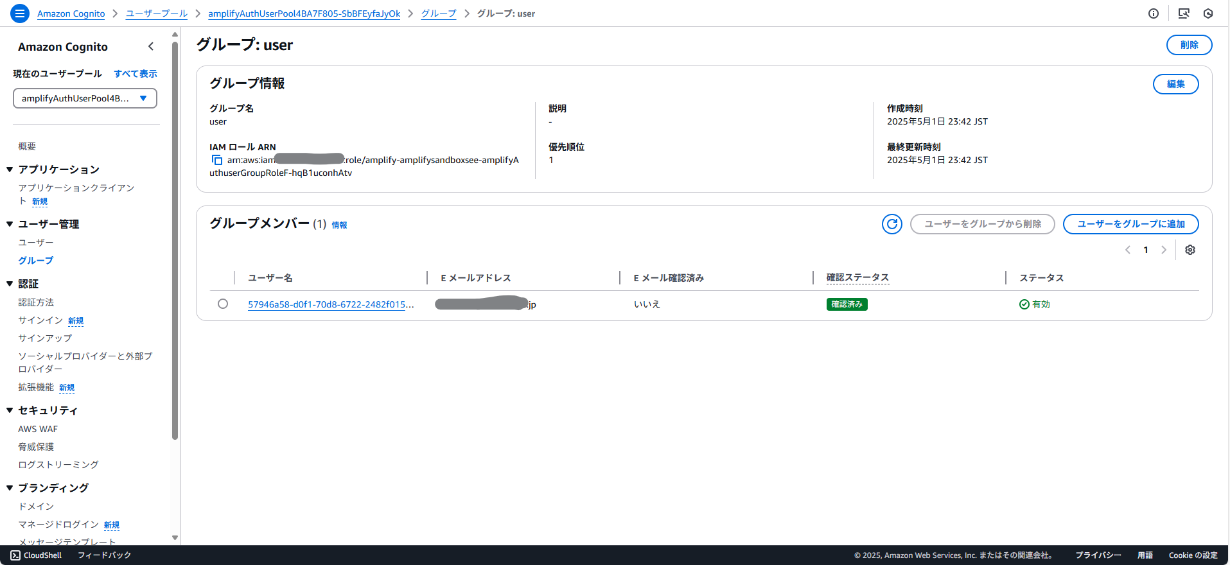Collapse the 認証 section
The height and width of the screenshot is (565, 1230).
tap(10, 284)
